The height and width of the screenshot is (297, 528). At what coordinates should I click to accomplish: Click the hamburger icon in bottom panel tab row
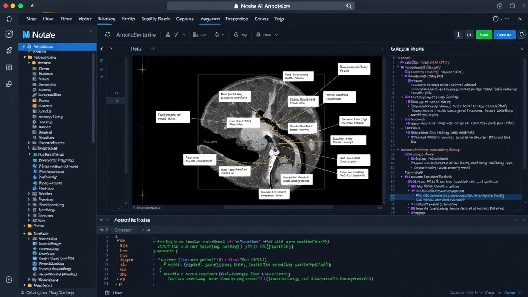102,230
